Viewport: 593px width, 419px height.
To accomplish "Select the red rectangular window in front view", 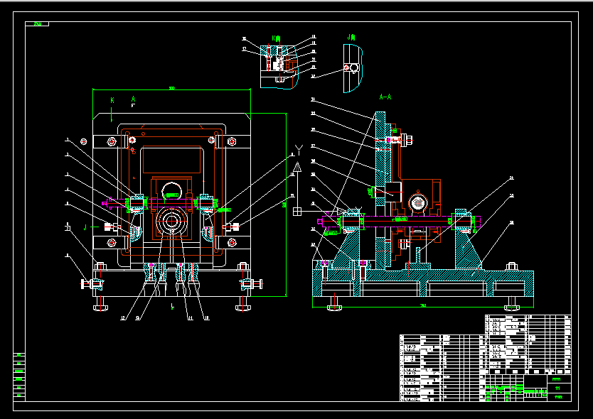I will [171, 160].
